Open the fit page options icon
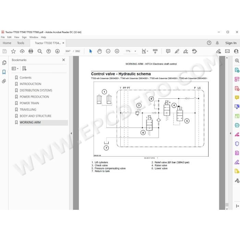This screenshot has height=240, width=240. pos(145,51)
